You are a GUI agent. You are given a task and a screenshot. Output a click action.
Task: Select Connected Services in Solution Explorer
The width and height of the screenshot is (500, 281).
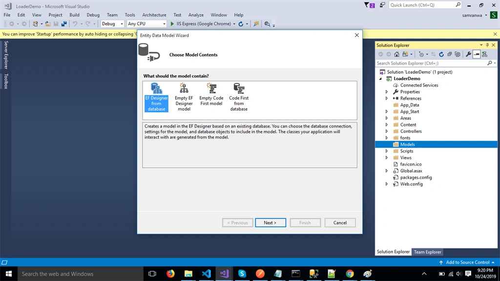[x=419, y=85]
